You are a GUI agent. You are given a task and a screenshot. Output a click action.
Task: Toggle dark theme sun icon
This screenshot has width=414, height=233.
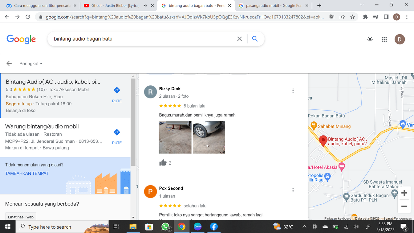pos(370,39)
